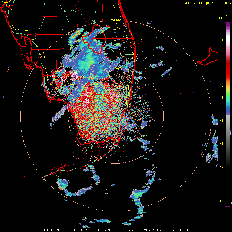The height and width of the screenshot is (232, 232).
Task: Click the 50 NMI range ring label
Action: click(x=116, y=68)
